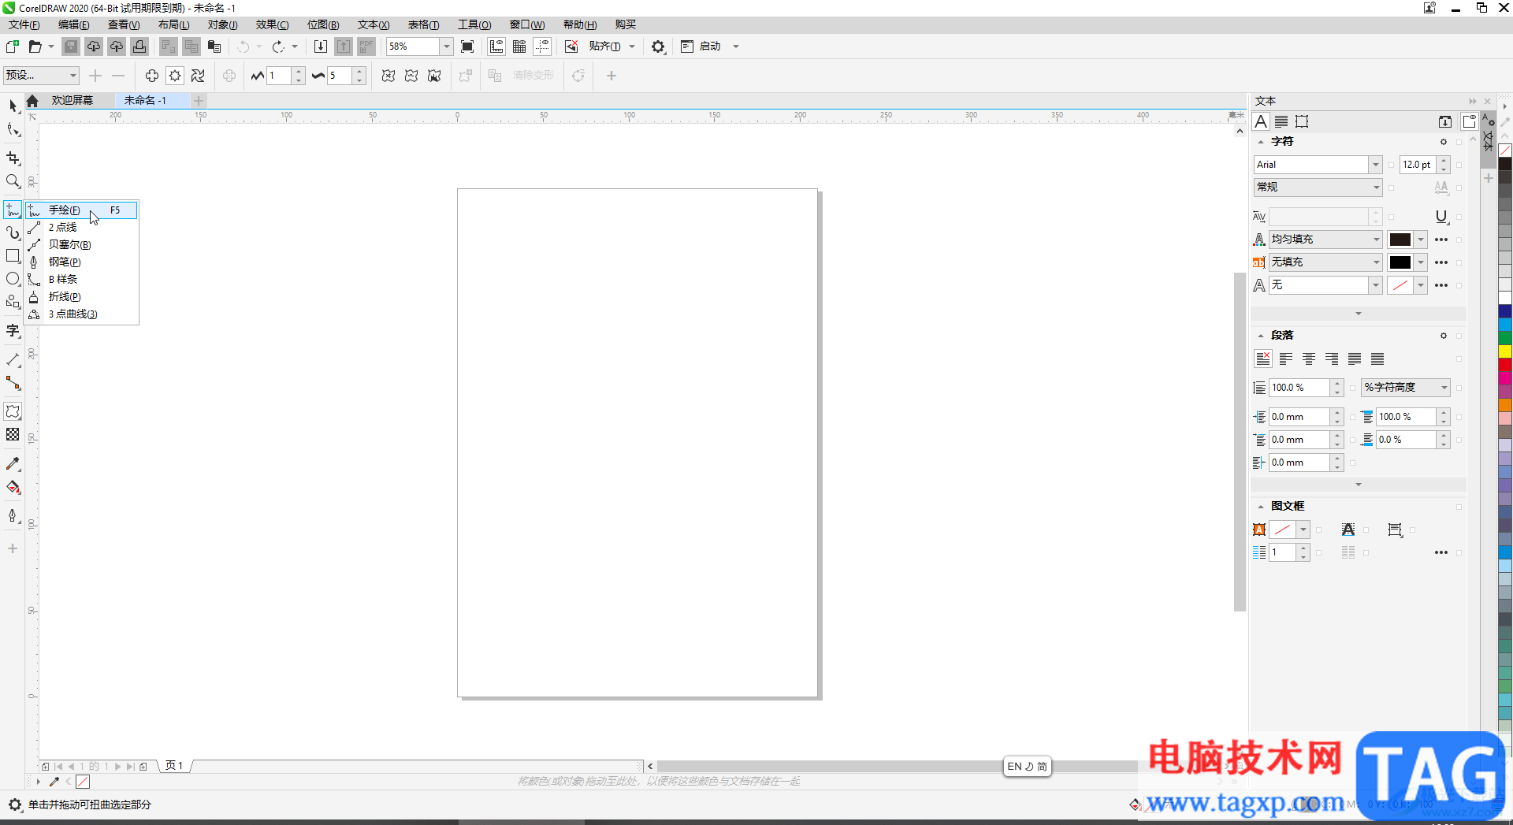Choose 2点线 from curve flyout
This screenshot has width=1513, height=825.
(x=82, y=227)
